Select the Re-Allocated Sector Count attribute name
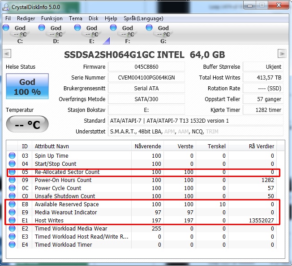 (67, 172)
